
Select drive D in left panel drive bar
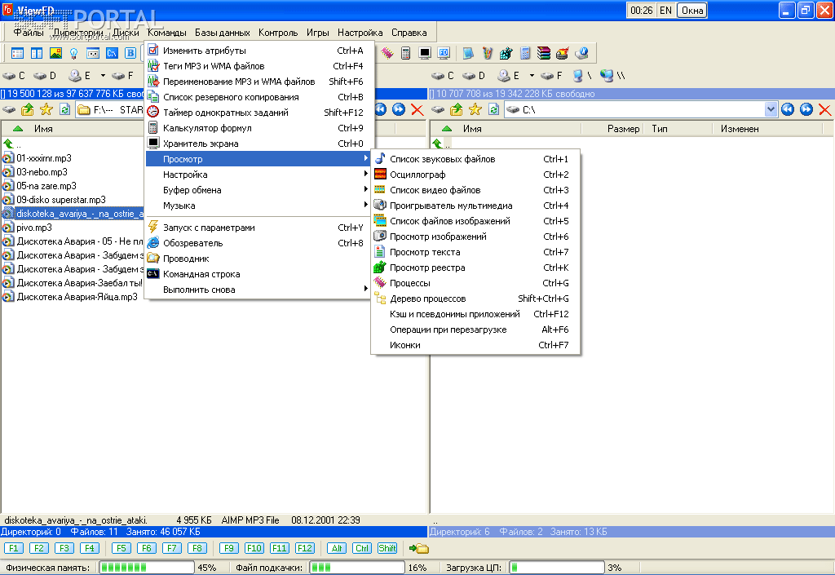46,76
